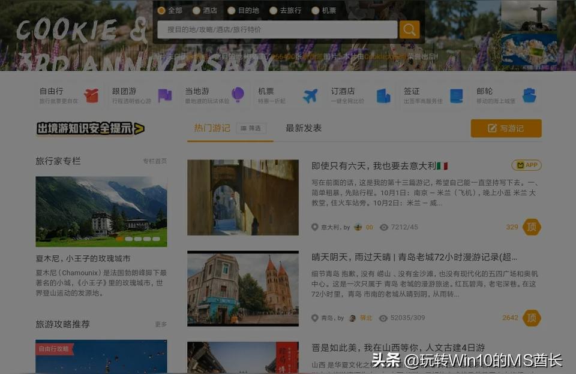Click the purple flag icon for 跟团游

(x=164, y=96)
